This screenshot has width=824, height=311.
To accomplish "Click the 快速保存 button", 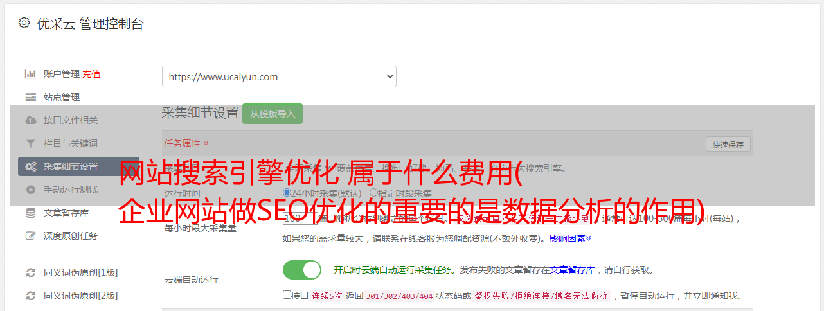I will [x=728, y=145].
